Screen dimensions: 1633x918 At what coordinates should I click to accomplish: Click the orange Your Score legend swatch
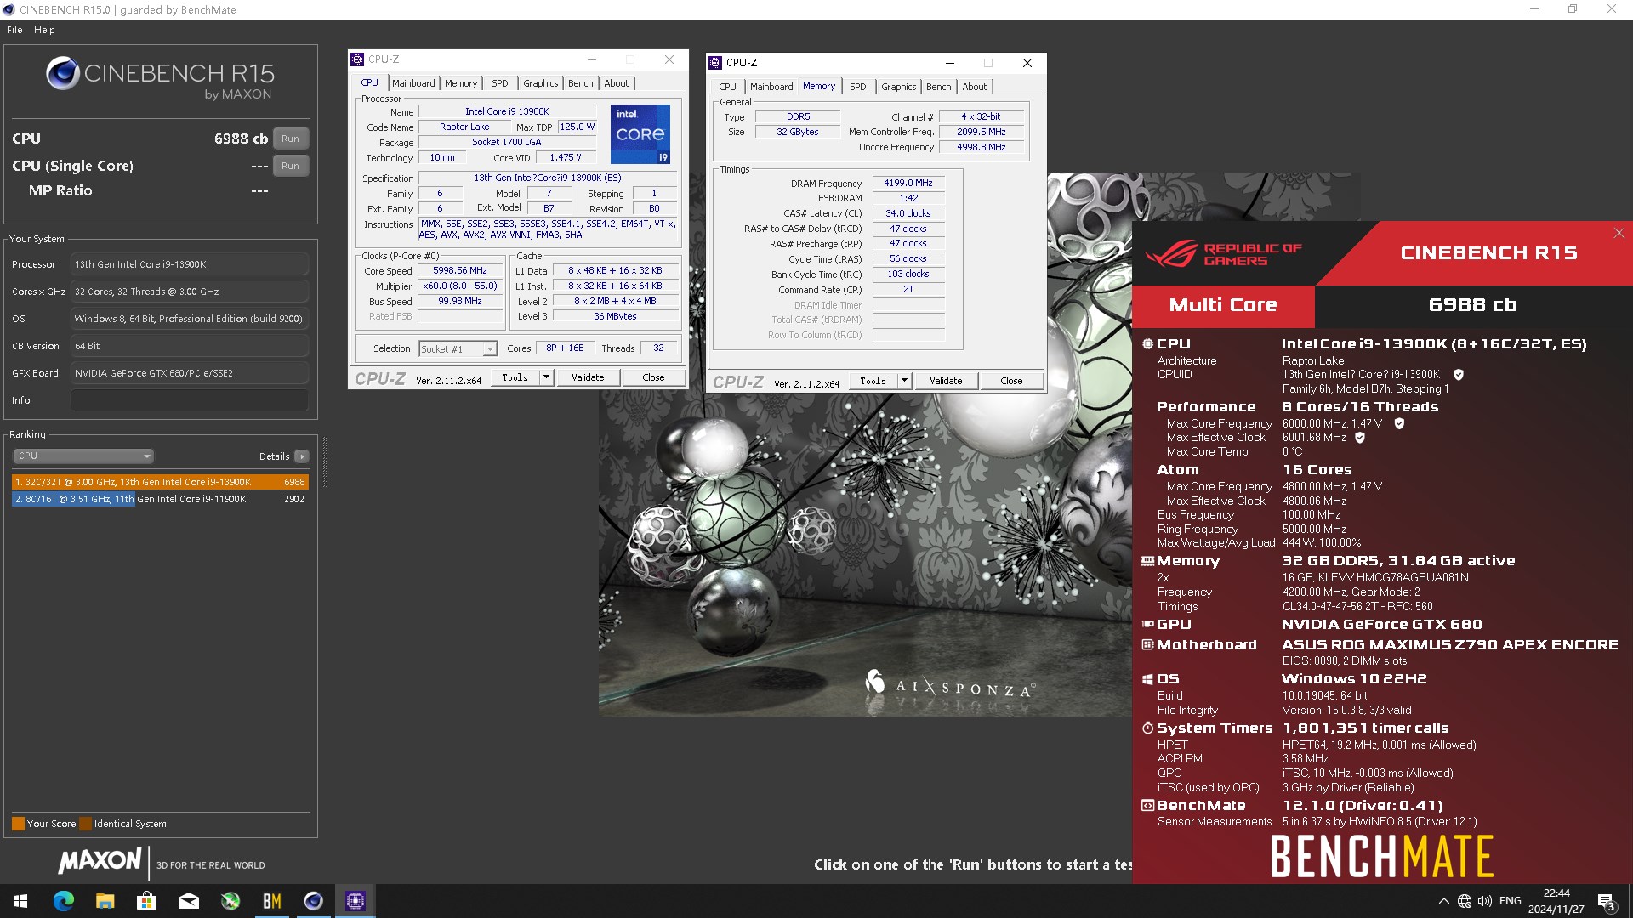(18, 824)
